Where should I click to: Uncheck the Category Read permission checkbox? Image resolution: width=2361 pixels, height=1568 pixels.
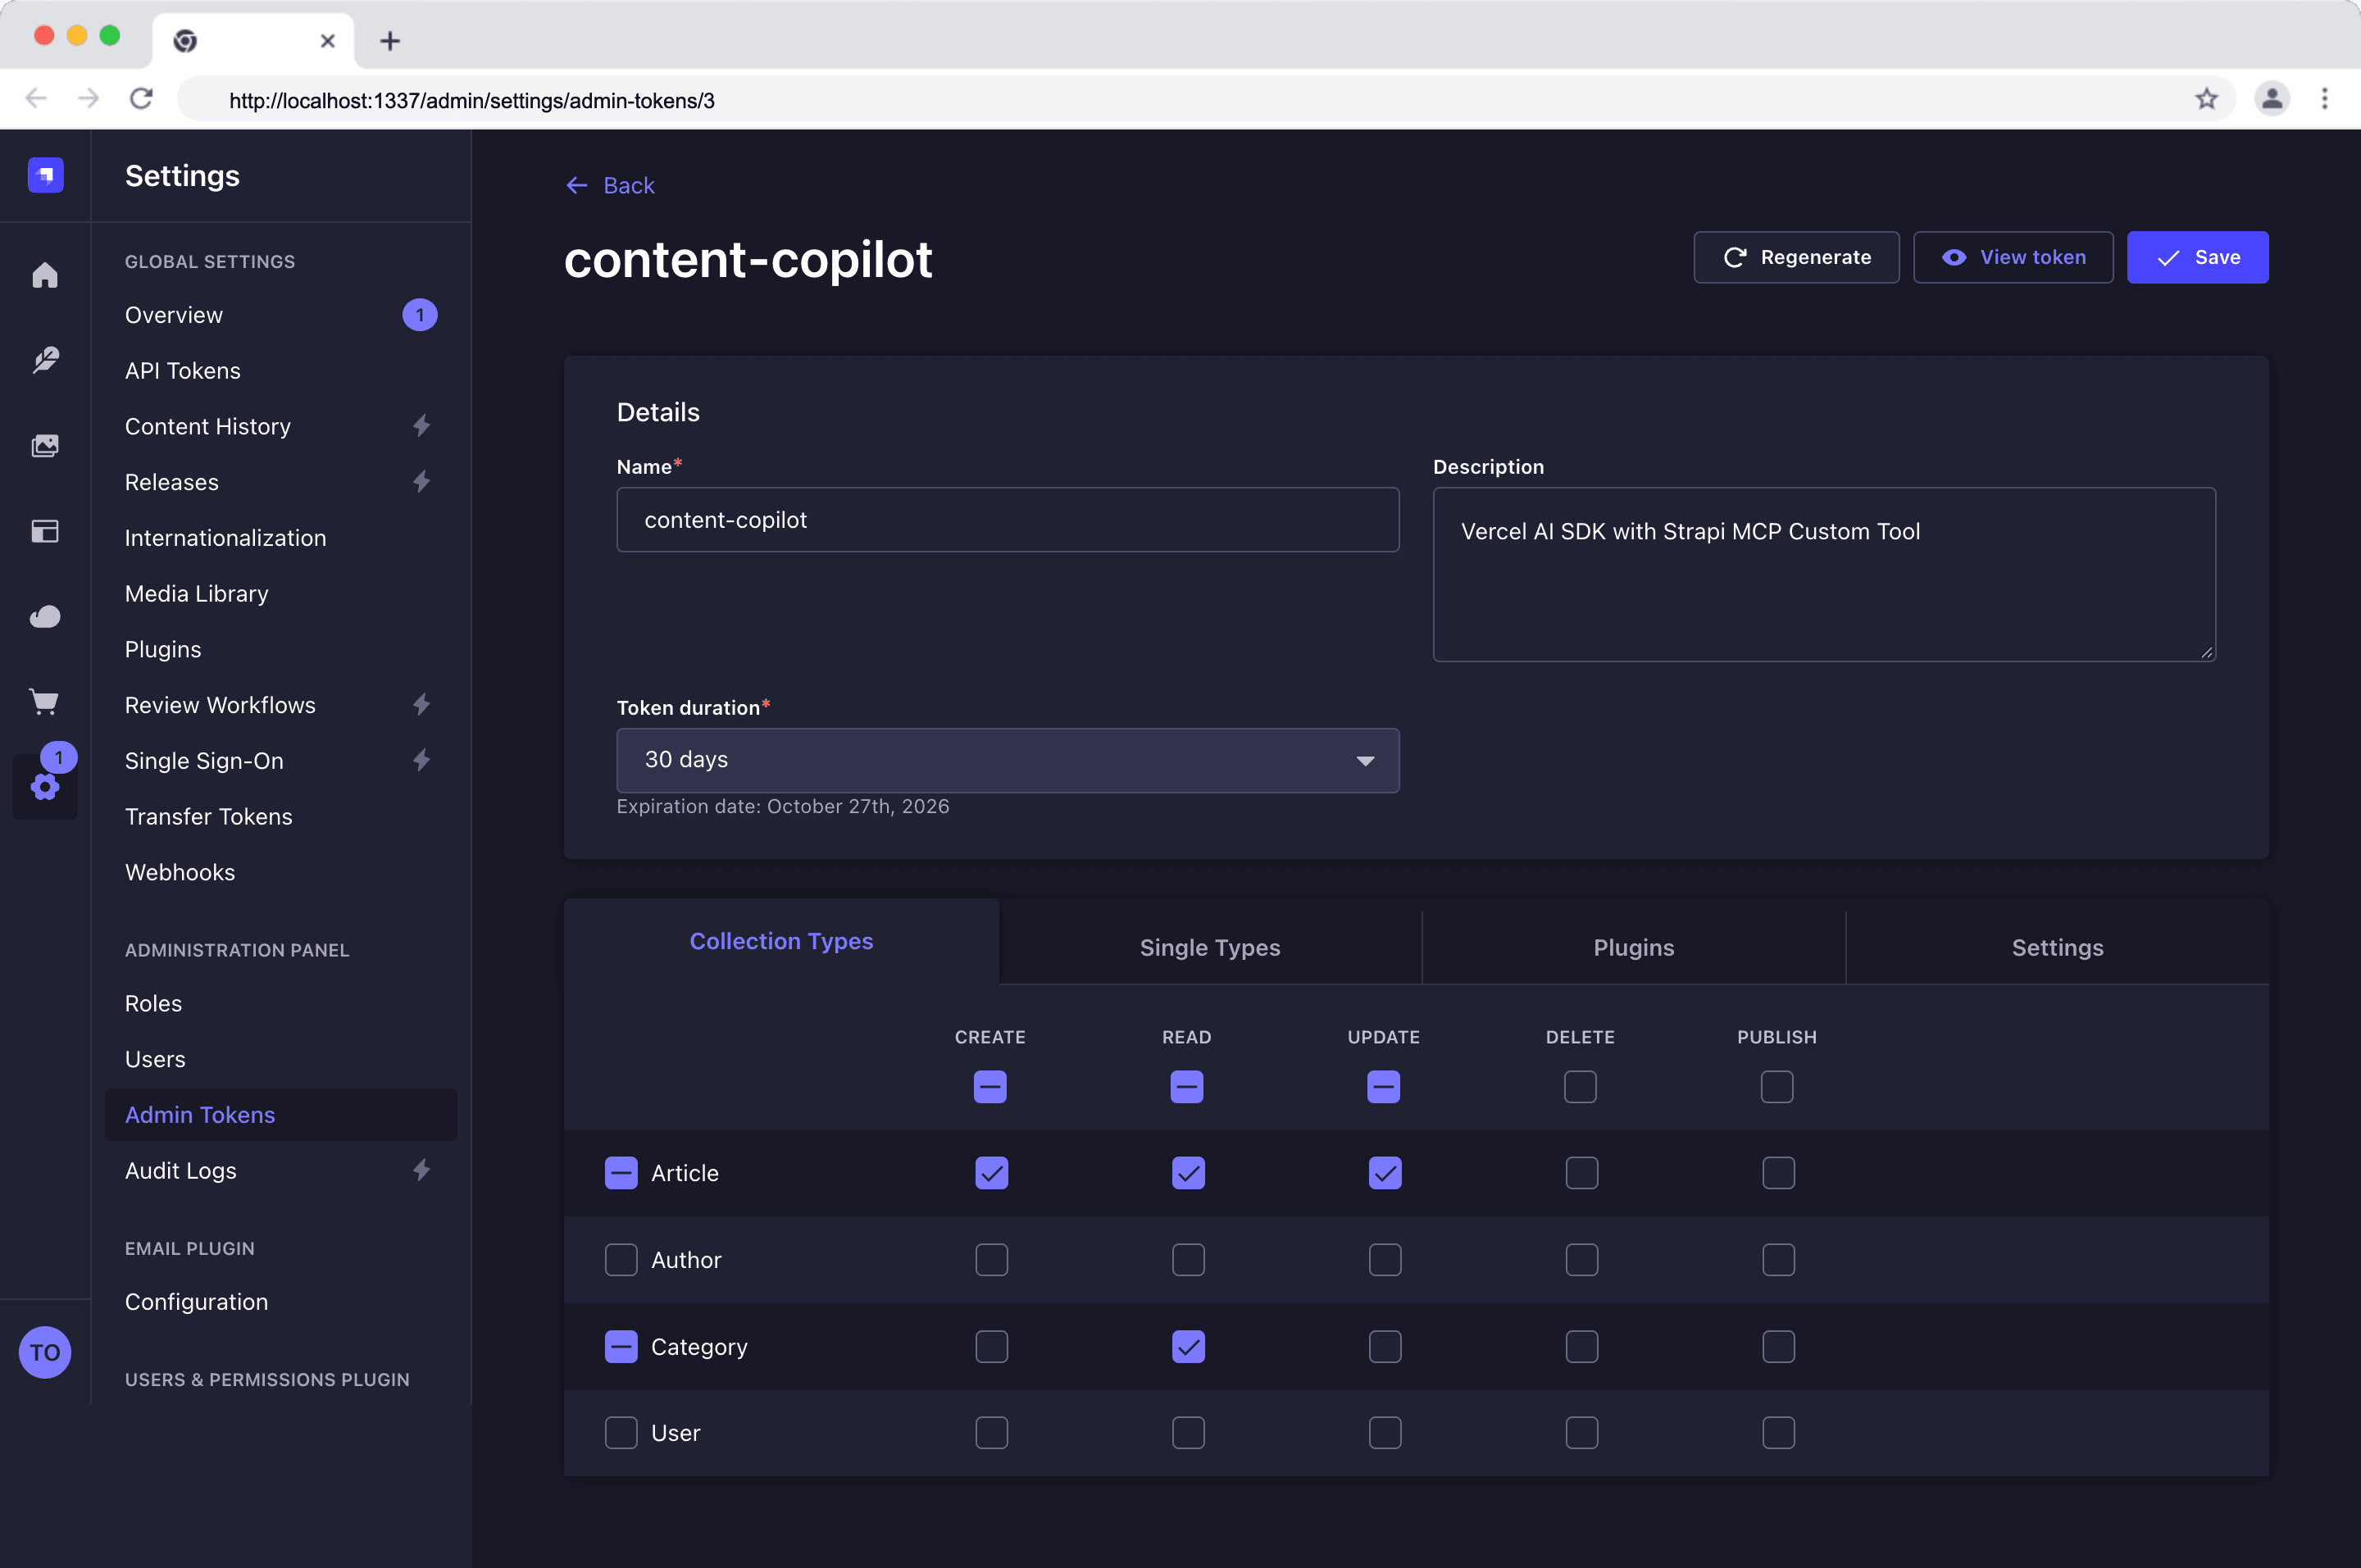coord(1188,1347)
